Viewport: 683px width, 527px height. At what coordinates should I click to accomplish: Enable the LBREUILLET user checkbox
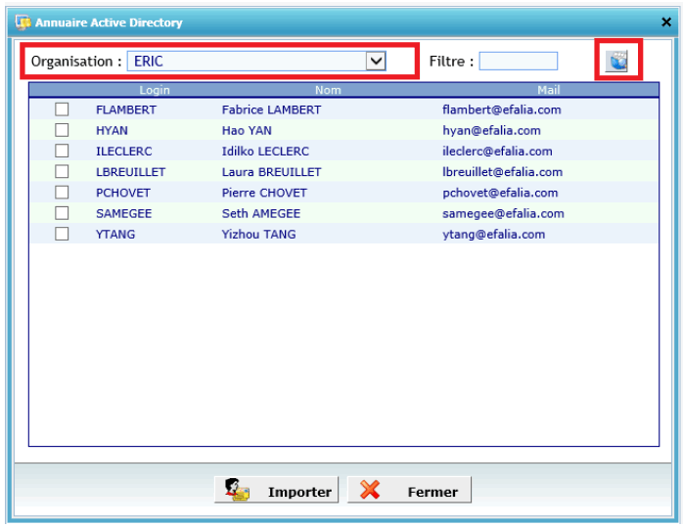(62, 172)
